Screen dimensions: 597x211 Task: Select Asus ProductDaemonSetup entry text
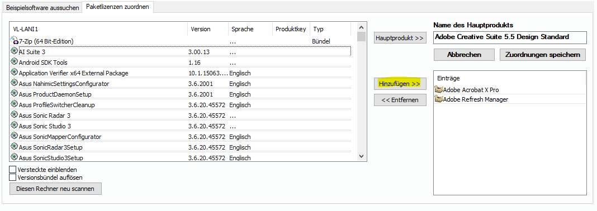[55, 94]
